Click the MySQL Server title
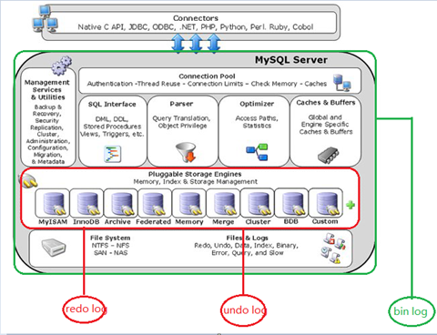Screen dimensions: 437x335 click(291, 60)
